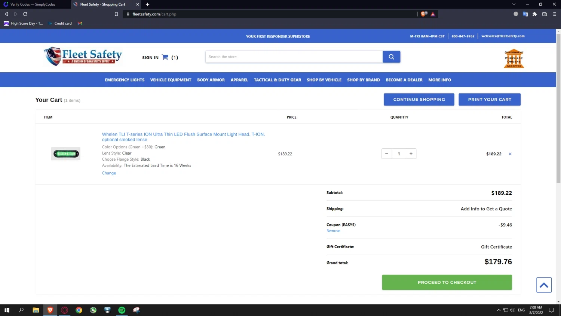Click the PROCEED TO CHECKOUT button
The width and height of the screenshot is (561, 316).
click(447, 282)
